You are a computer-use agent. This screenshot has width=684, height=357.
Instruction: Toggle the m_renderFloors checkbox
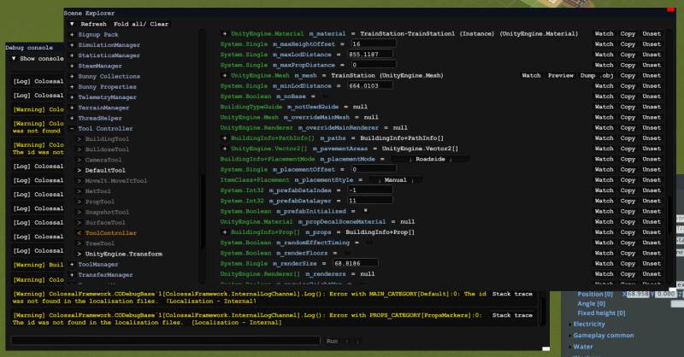tap(347, 254)
